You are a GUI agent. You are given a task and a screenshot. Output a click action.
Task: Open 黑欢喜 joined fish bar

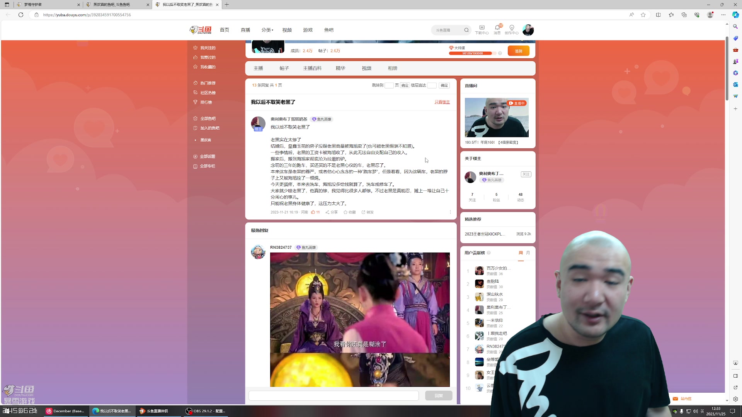[206, 140]
